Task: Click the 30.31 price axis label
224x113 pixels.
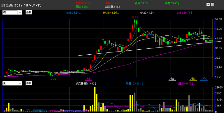Action: click(218, 58)
